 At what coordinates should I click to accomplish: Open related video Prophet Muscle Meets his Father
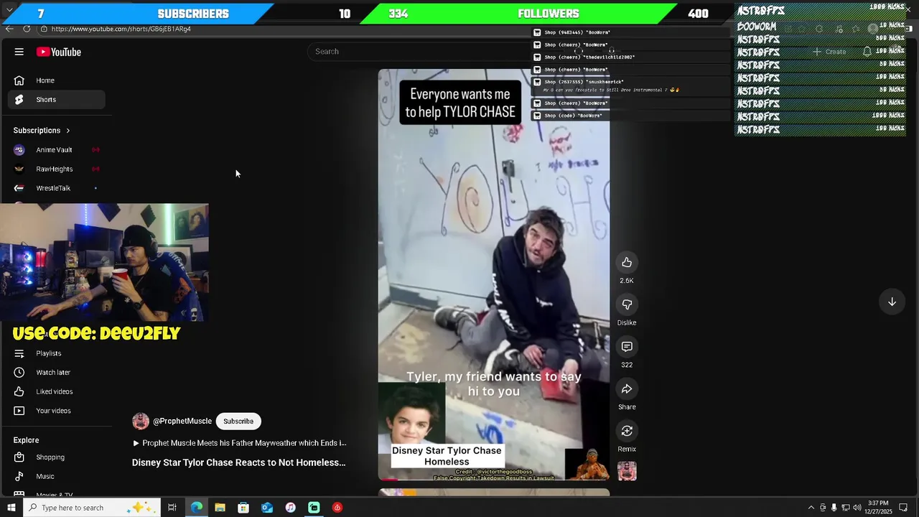click(240, 443)
